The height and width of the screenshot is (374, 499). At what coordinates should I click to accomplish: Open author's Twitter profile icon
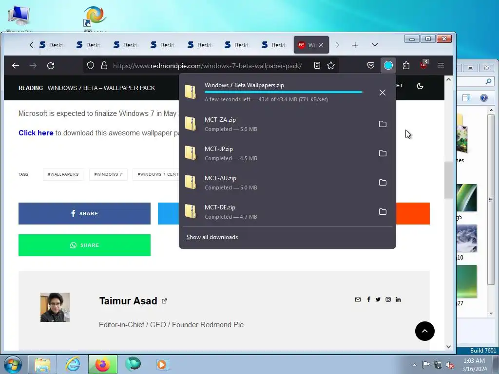[x=378, y=299]
